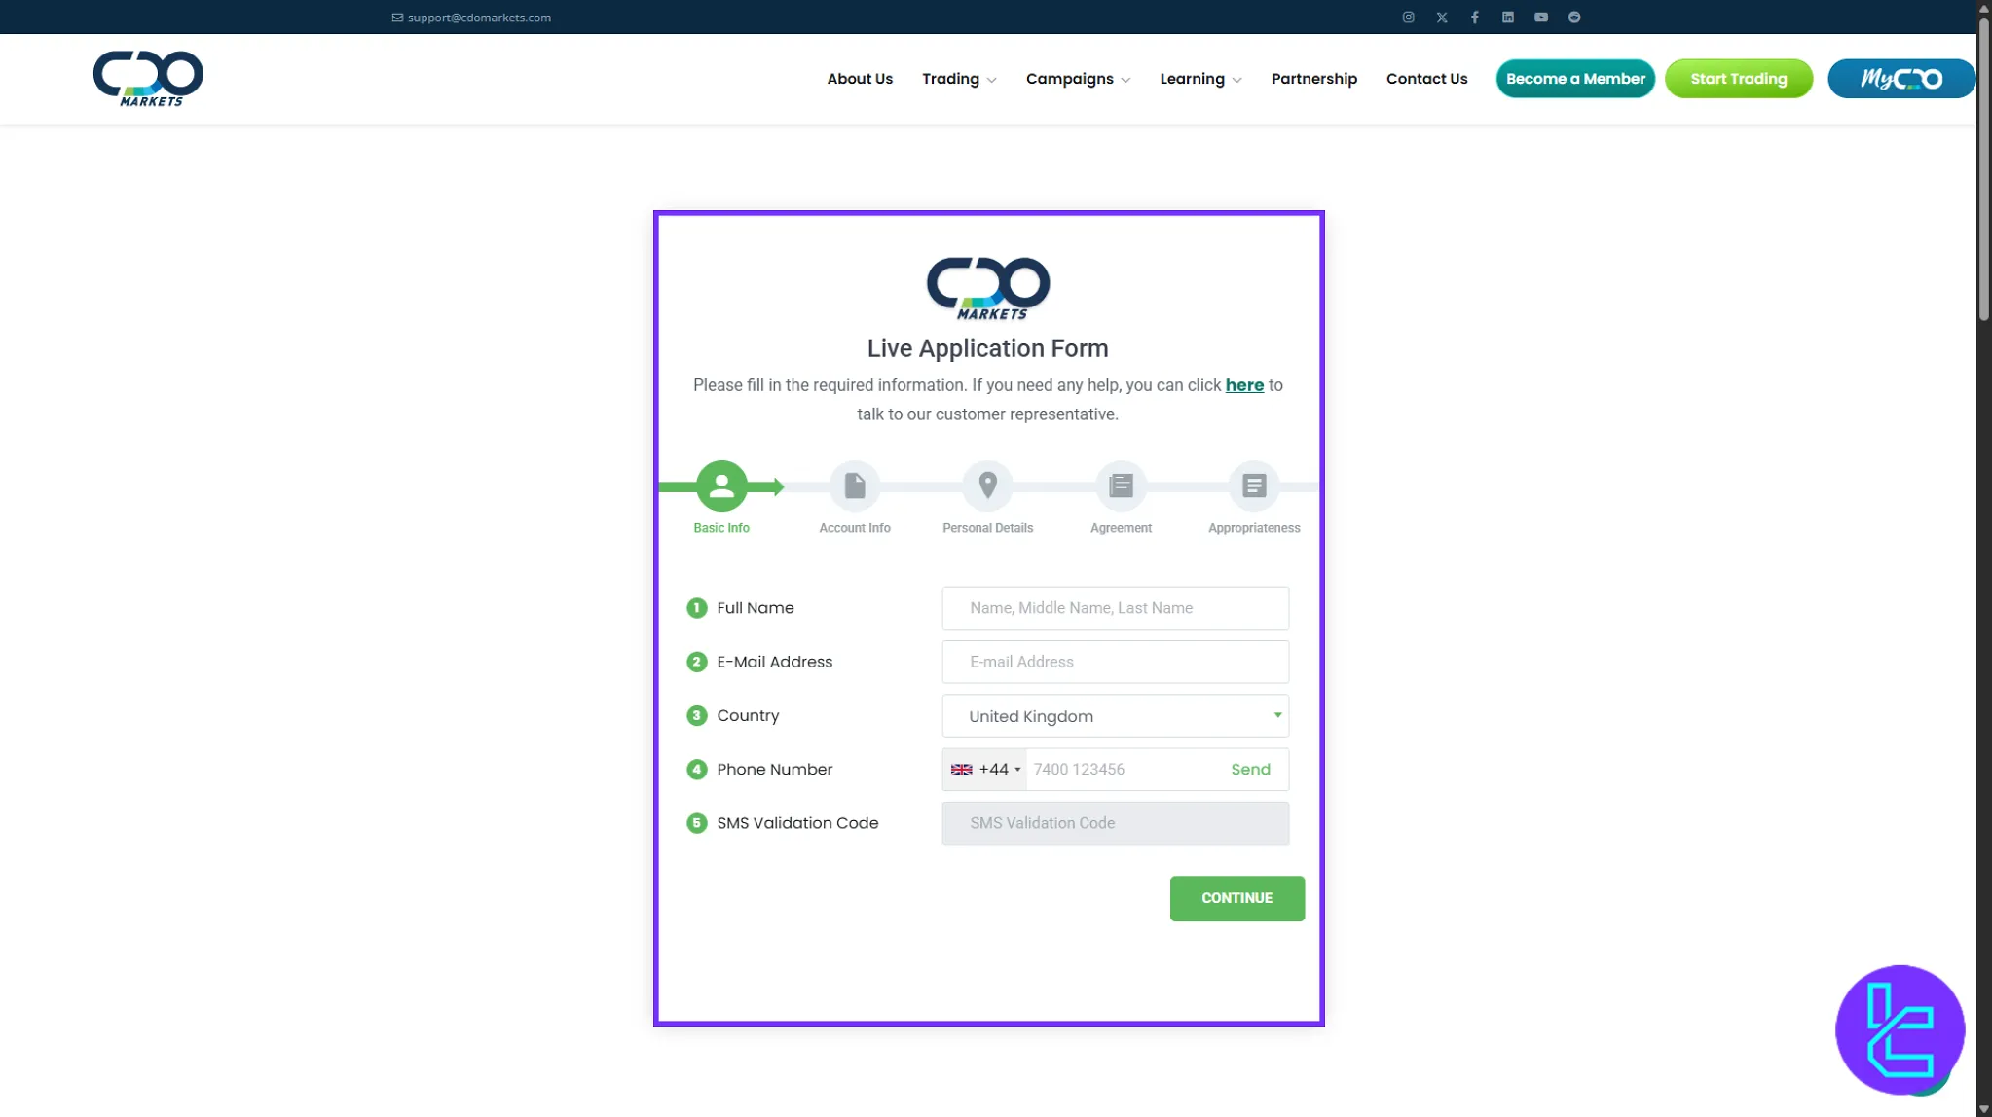
Task: Open the LinkedIn social icon
Action: pos(1508,18)
